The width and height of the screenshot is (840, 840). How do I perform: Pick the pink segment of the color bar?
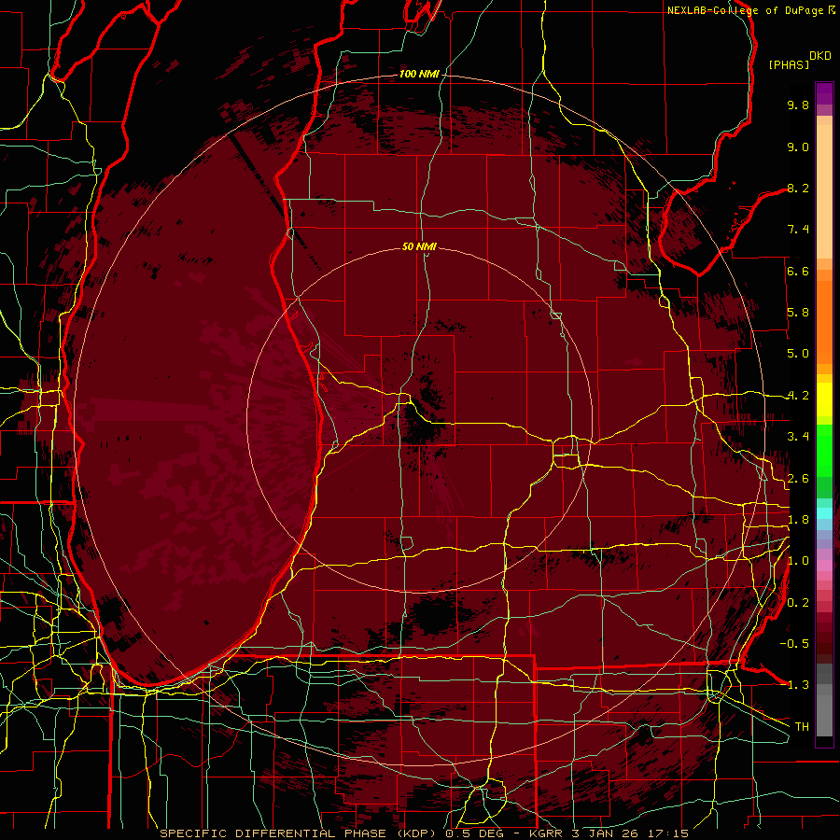[x=824, y=566]
